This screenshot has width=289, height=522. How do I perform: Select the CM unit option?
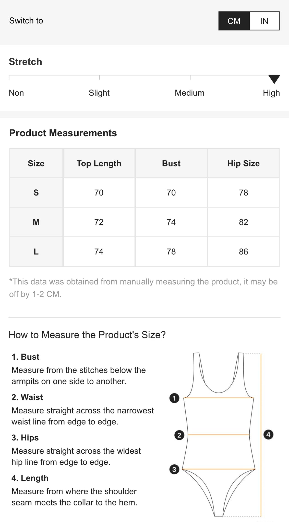click(x=234, y=21)
